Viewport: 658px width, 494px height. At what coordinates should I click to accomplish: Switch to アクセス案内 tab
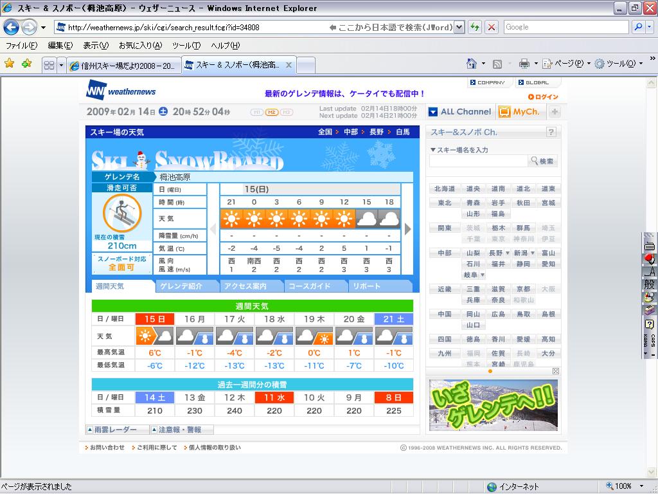[251, 286]
